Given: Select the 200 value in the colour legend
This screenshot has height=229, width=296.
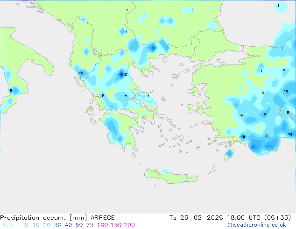Looking at the screenshot, I should 129,225.
